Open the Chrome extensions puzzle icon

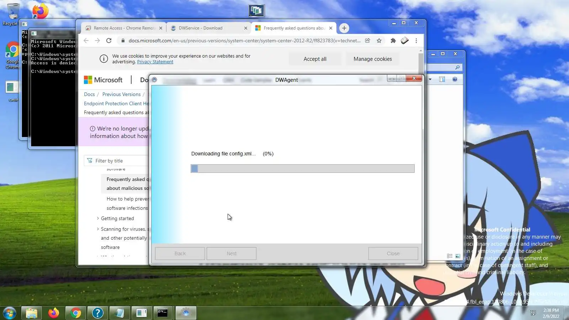[x=393, y=41]
